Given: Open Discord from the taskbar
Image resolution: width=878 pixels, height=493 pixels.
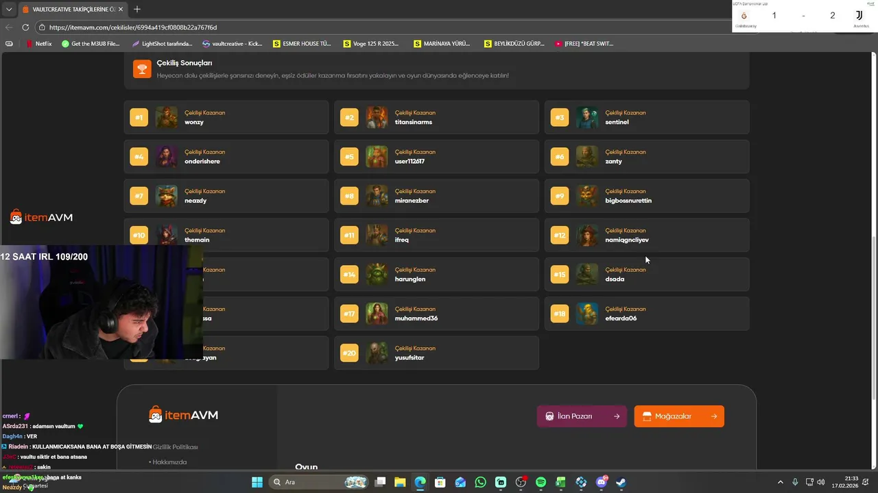Looking at the screenshot, I should 602,482.
